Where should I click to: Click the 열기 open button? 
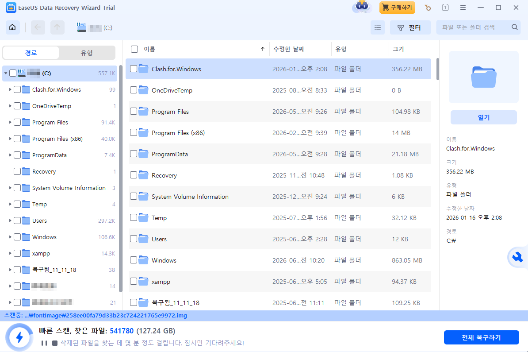[x=483, y=117]
